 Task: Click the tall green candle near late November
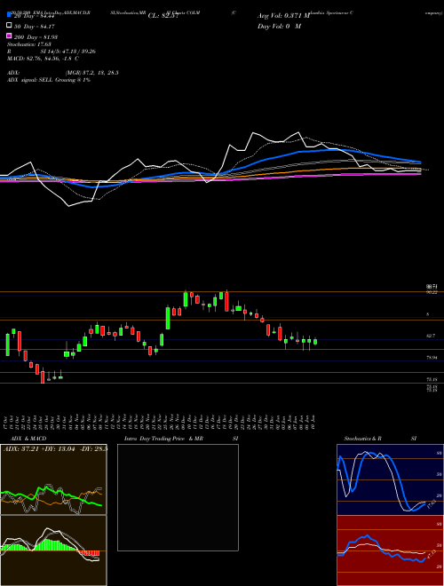168,318
